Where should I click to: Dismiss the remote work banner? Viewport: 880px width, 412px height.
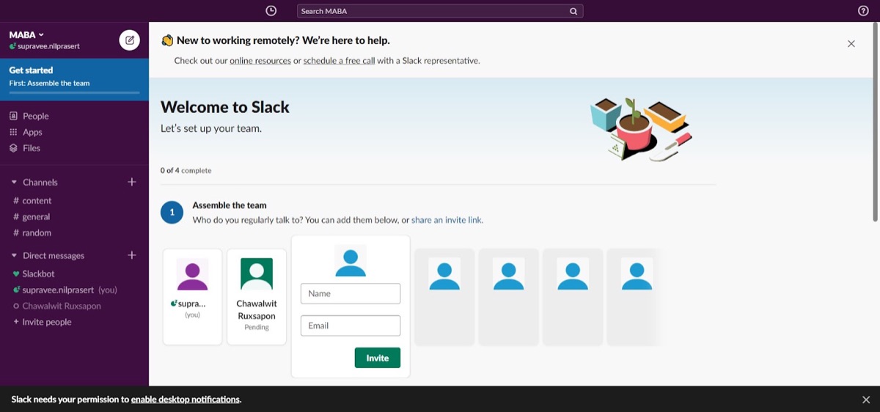pos(851,44)
